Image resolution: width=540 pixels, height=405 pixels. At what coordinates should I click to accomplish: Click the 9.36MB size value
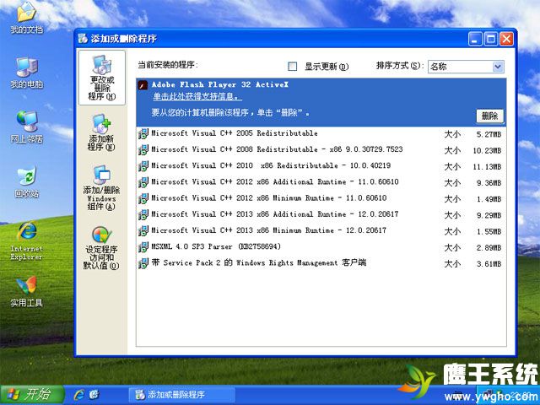tap(489, 183)
